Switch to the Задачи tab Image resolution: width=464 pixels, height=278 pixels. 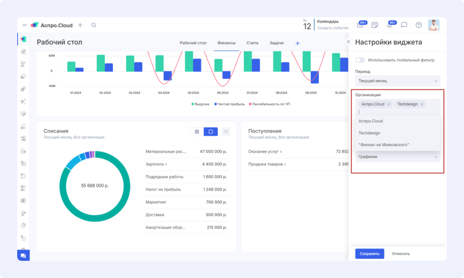coord(276,42)
